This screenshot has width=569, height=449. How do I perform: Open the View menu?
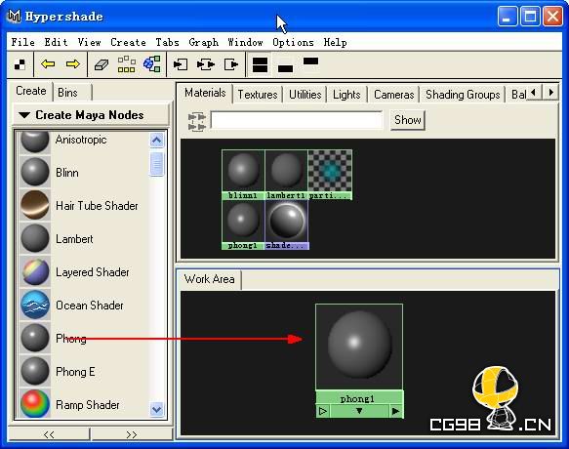click(89, 43)
